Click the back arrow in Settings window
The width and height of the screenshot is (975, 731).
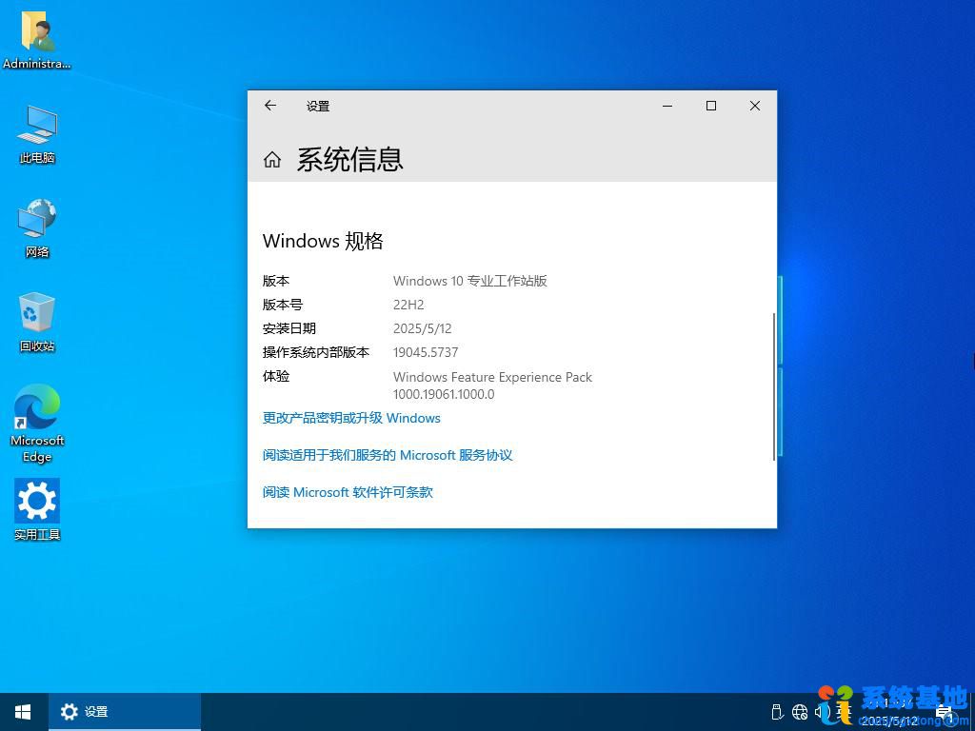(x=269, y=106)
